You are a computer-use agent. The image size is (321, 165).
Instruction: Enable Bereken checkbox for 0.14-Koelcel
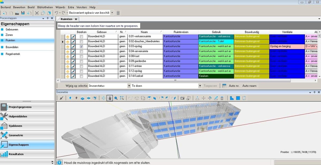[81, 76]
